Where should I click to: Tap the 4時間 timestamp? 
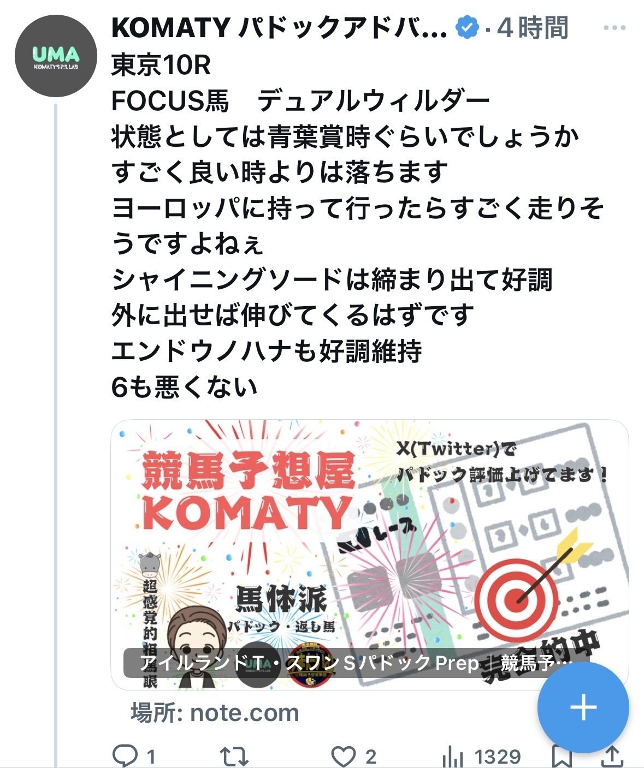point(533,28)
